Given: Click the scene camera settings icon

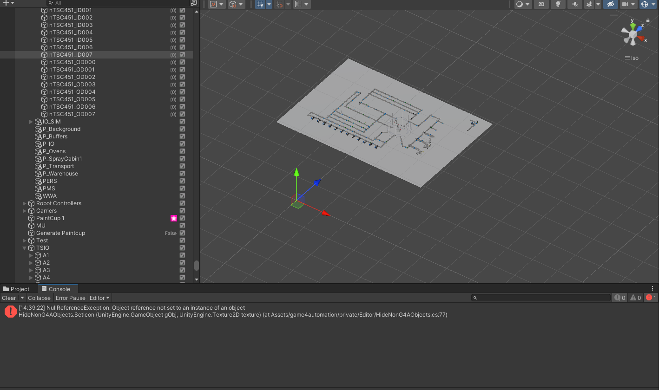Looking at the screenshot, I should (x=626, y=4).
